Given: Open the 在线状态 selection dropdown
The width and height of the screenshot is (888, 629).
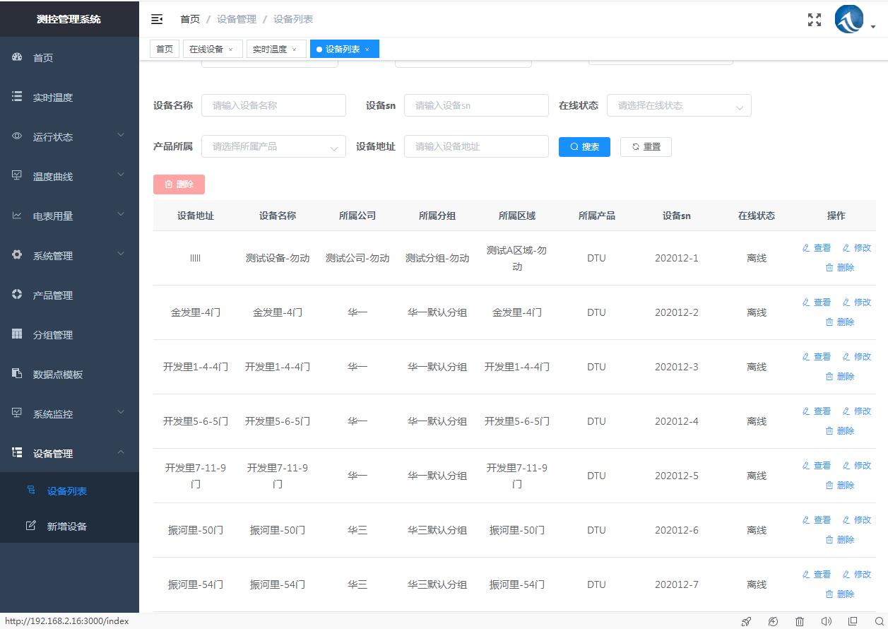Looking at the screenshot, I should [679, 105].
